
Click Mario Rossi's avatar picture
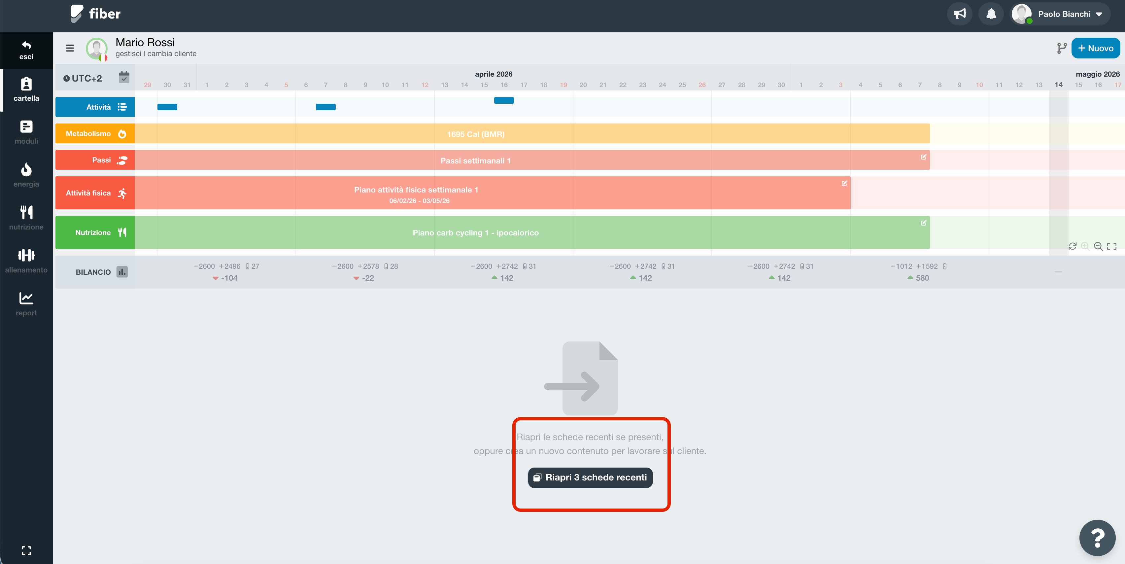point(96,49)
